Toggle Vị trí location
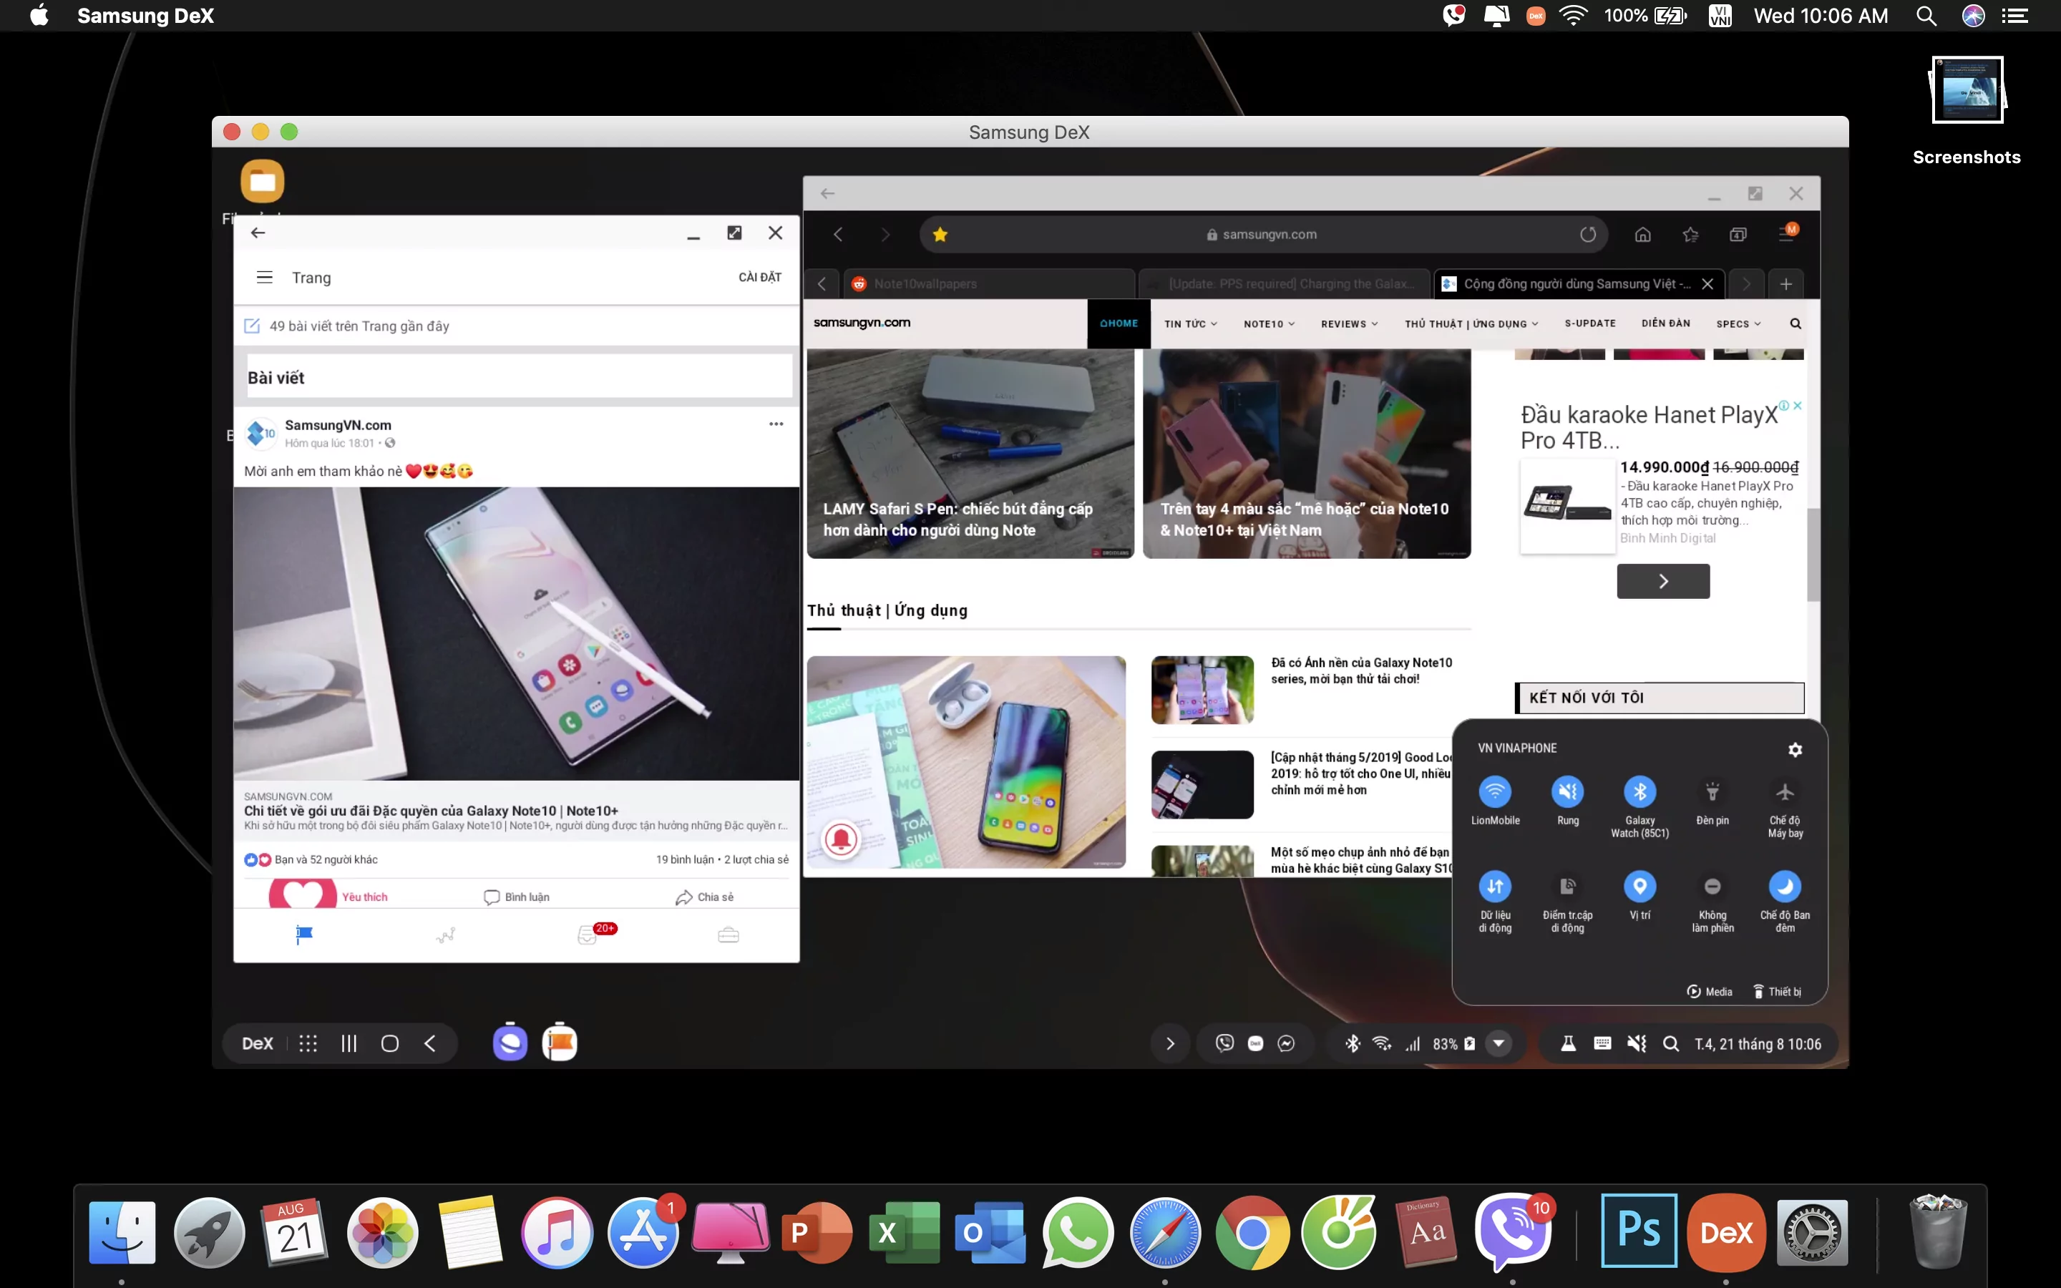Image resolution: width=2061 pixels, height=1288 pixels. click(x=1639, y=887)
